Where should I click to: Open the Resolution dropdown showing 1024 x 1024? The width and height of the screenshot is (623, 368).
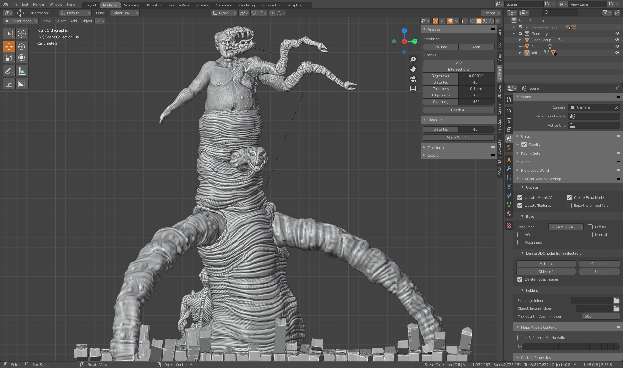coord(566,227)
